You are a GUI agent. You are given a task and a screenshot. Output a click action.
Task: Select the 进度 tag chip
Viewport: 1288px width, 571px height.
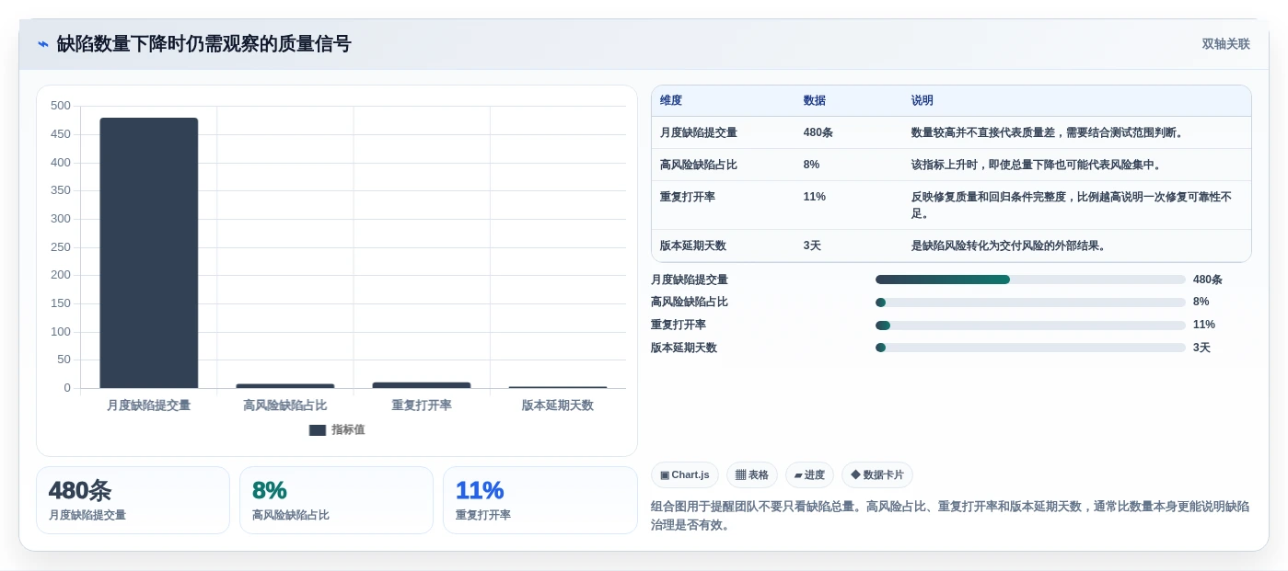point(809,475)
